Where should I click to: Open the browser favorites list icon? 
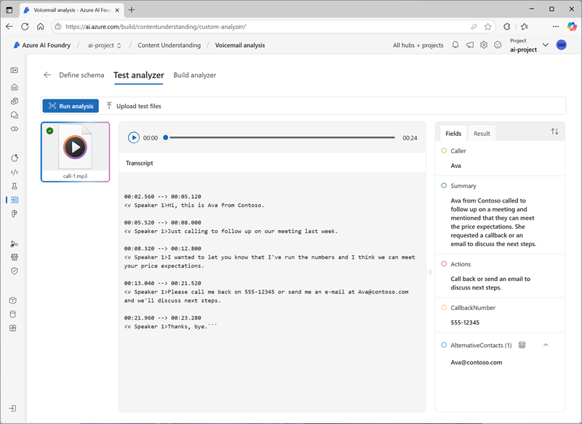tap(524, 26)
